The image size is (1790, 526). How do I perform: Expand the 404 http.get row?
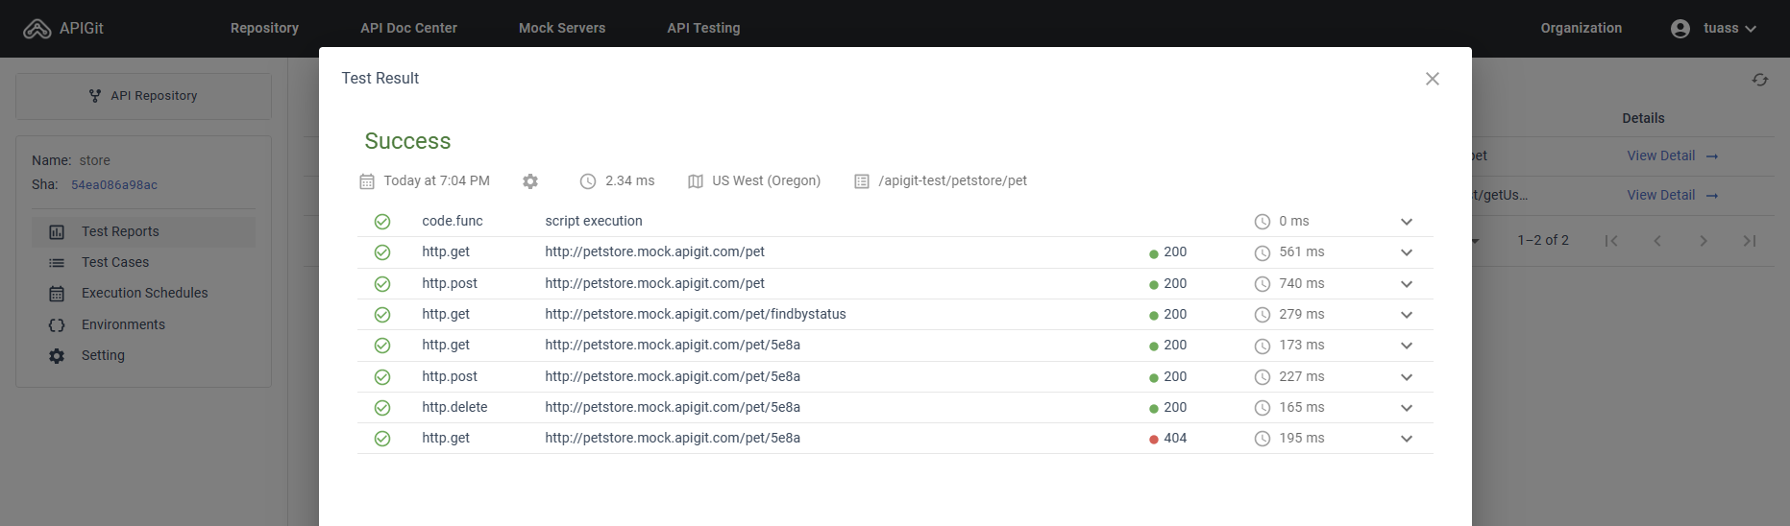point(1407,439)
